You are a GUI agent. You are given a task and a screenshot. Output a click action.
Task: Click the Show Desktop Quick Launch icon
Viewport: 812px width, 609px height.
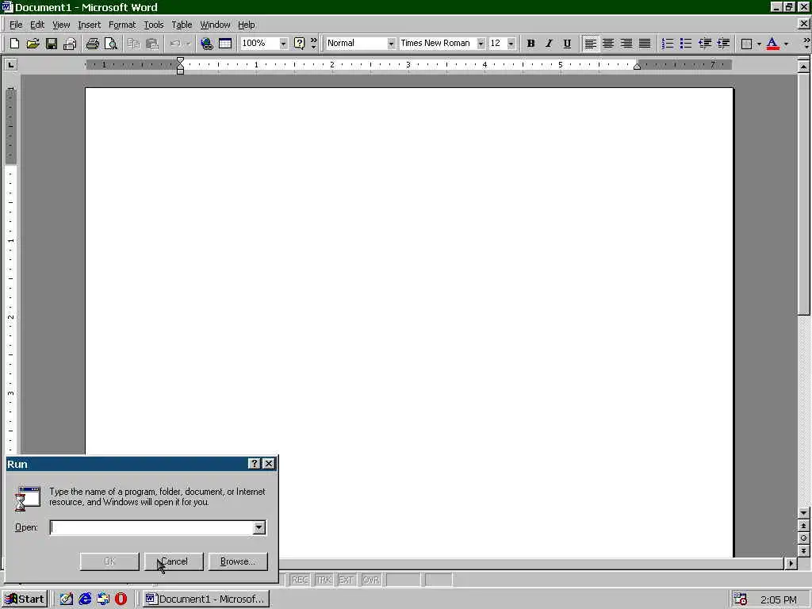(67, 599)
